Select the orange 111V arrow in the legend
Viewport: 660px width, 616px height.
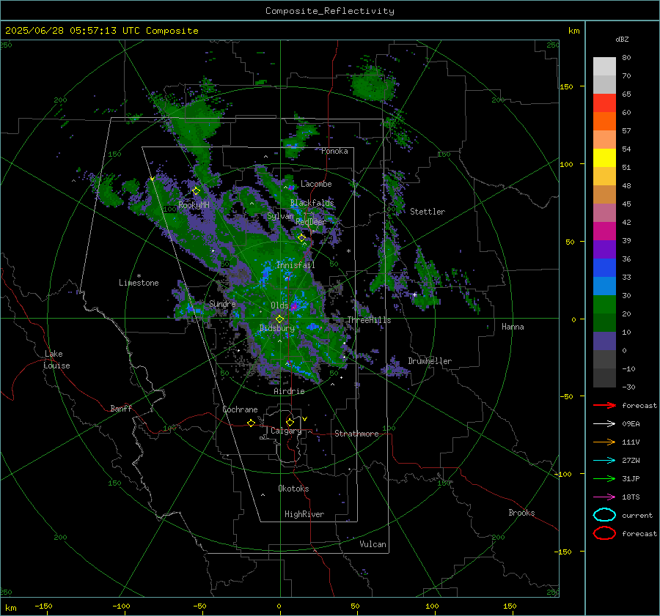click(x=604, y=442)
